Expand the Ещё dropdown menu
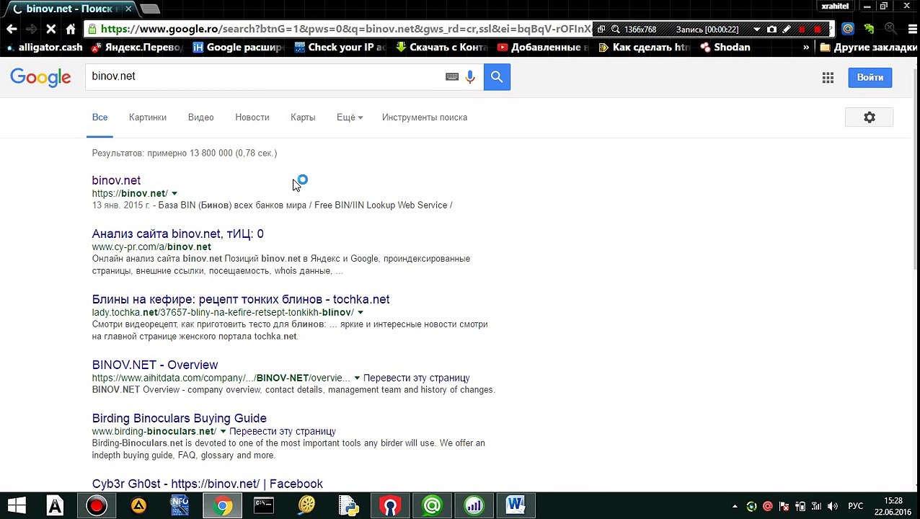The height and width of the screenshot is (519, 920). (x=350, y=117)
